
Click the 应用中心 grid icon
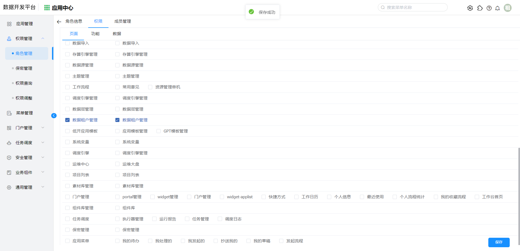click(x=47, y=8)
